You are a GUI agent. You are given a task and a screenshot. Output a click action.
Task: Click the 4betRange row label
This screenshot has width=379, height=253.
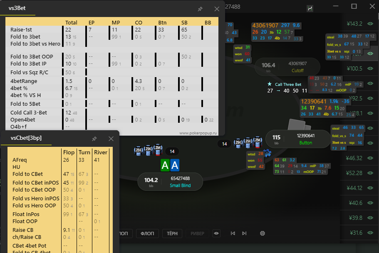24,81
